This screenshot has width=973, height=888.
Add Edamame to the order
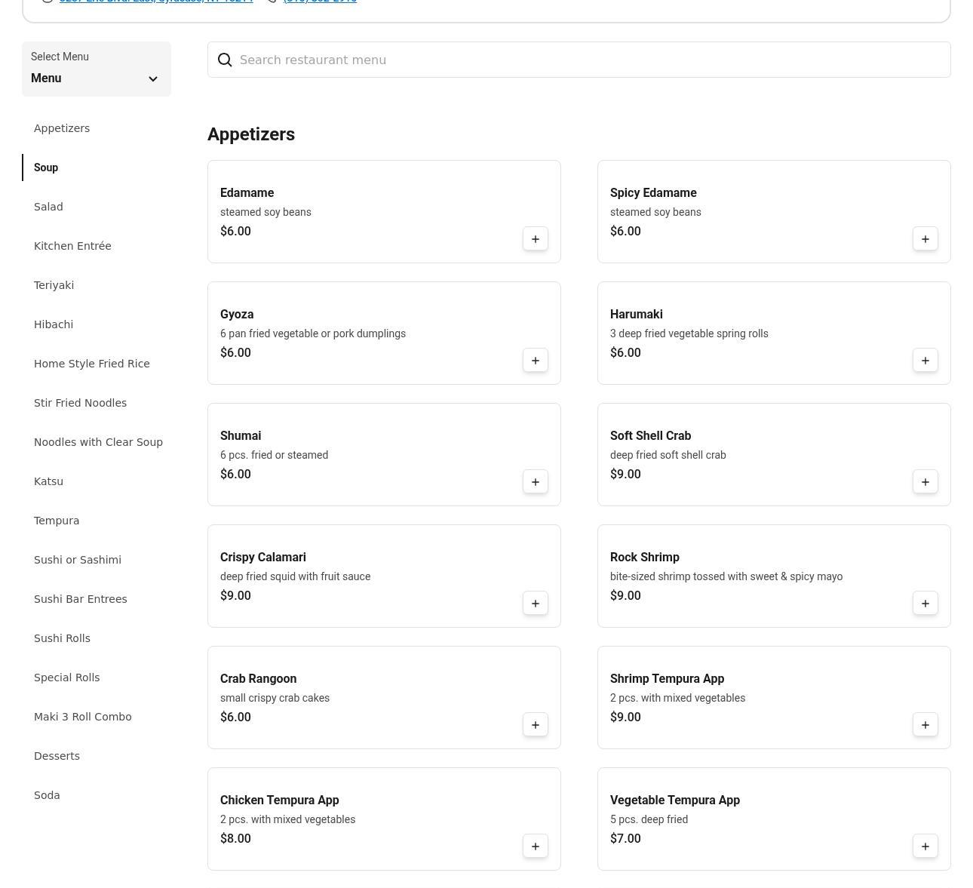pyautogui.click(x=535, y=239)
